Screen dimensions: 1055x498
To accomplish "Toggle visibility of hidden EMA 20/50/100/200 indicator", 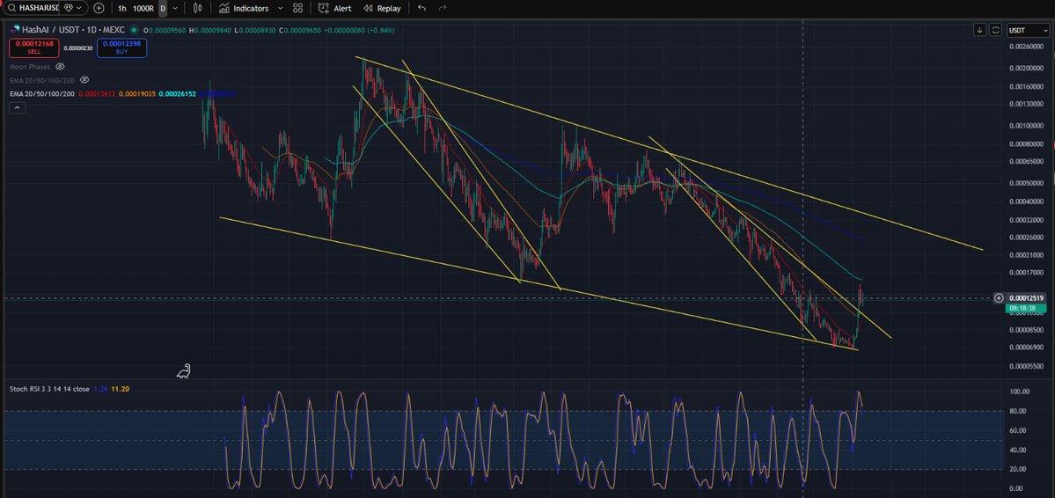I will pos(84,80).
